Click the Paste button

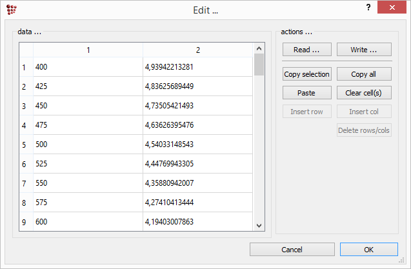point(306,93)
